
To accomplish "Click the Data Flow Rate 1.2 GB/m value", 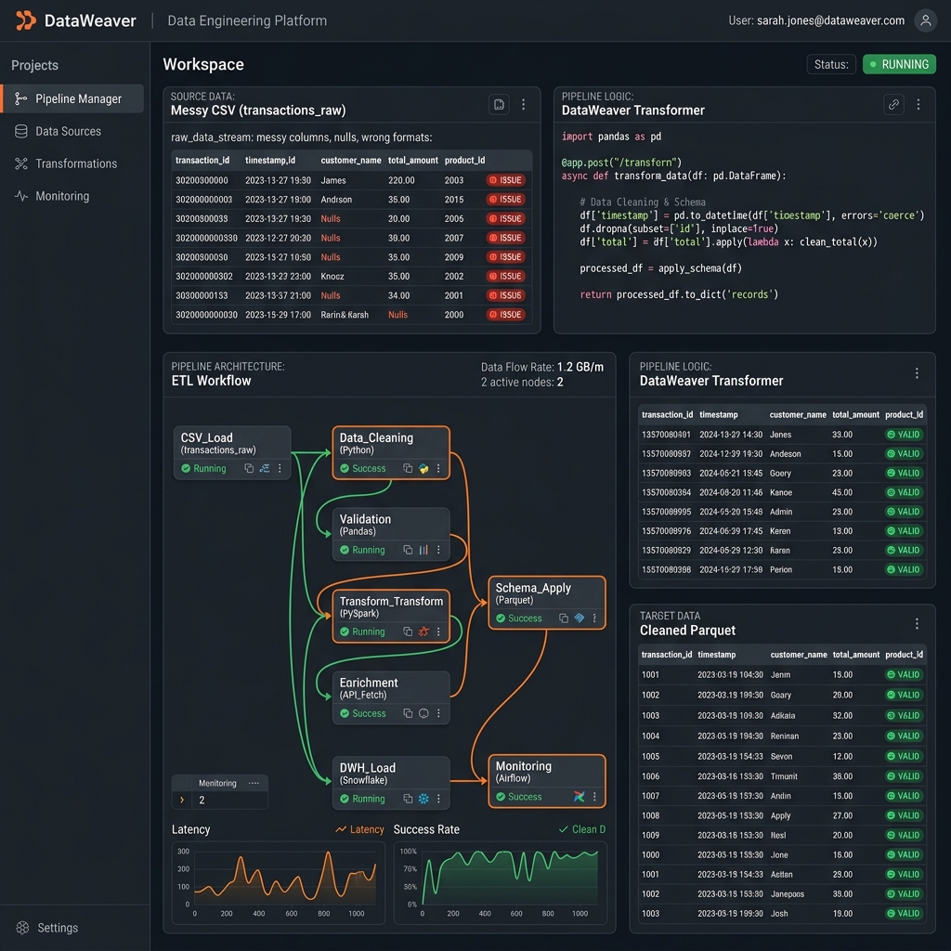I will (x=580, y=367).
